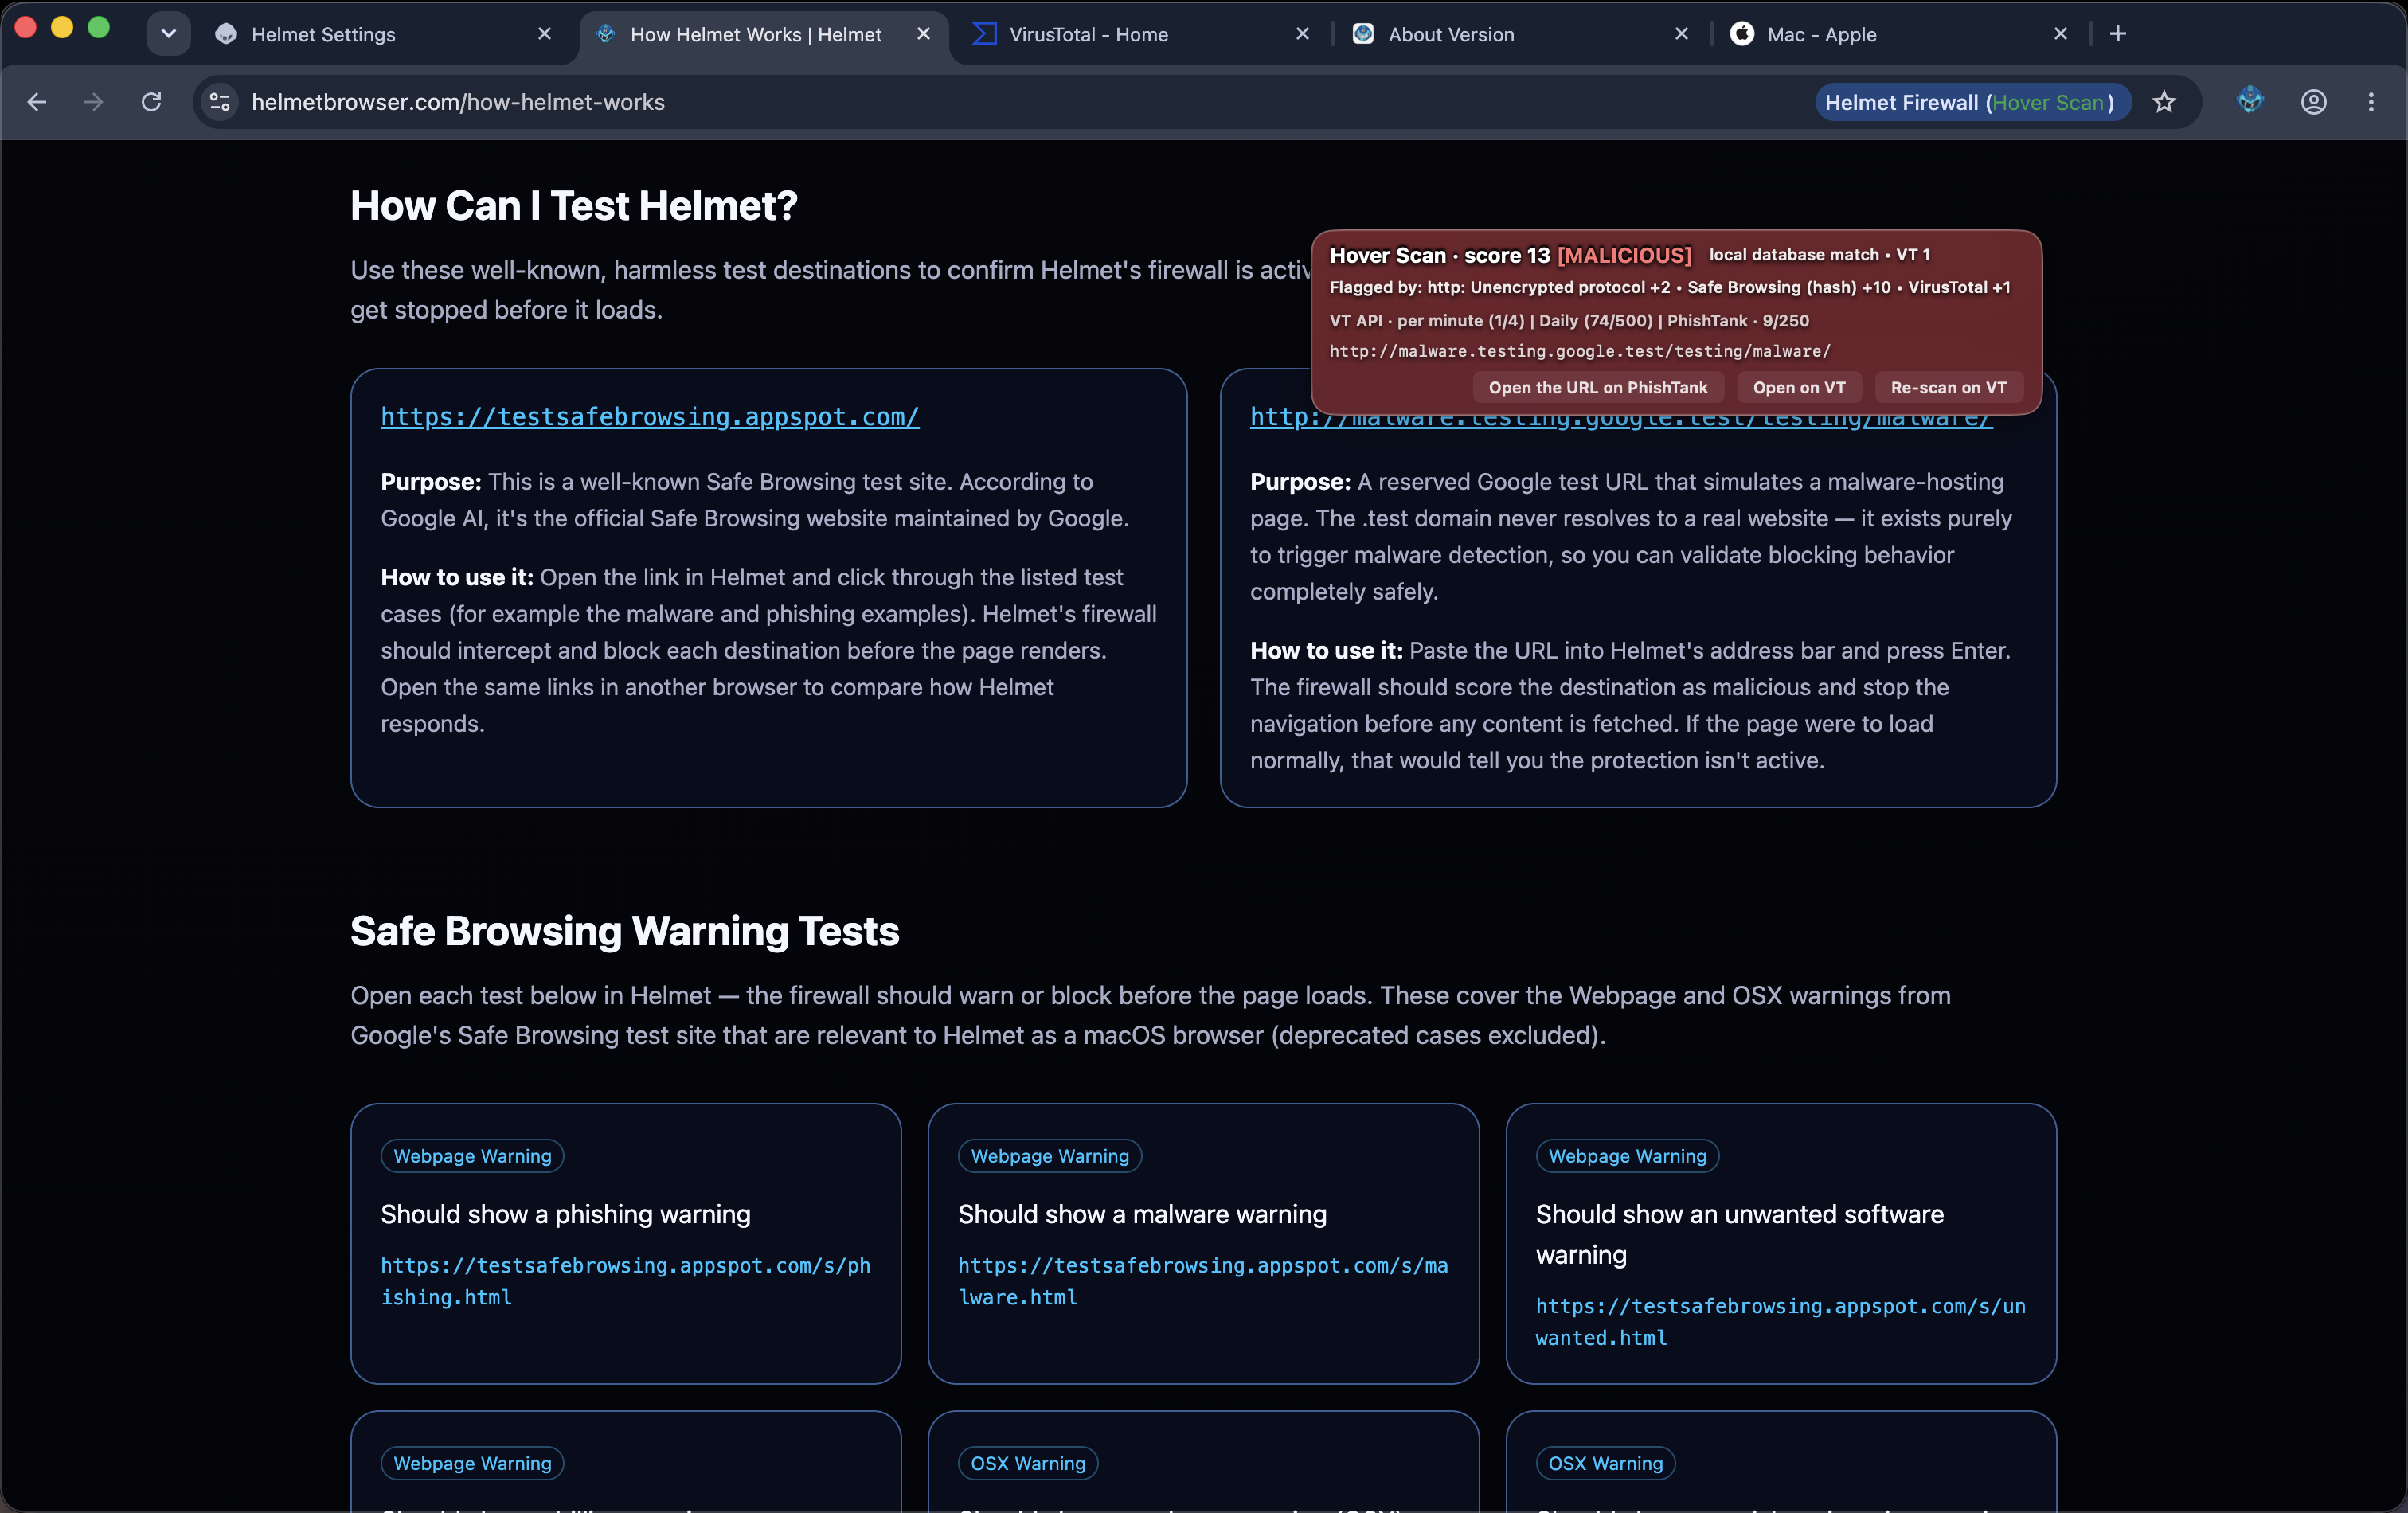
Task: Open the malware.testing.google.test link
Action: 1621,421
